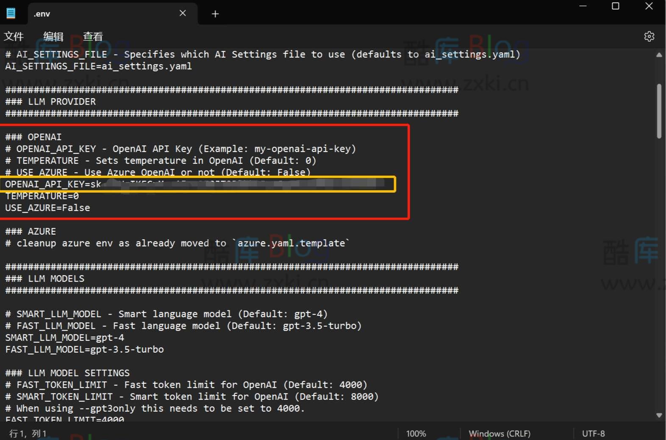Open Notepad settings gear icon
This screenshot has height=440, width=666.
click(649, 36)
